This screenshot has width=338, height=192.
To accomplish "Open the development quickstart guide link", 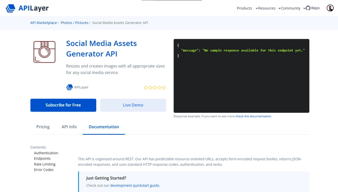I will (134, 185).
